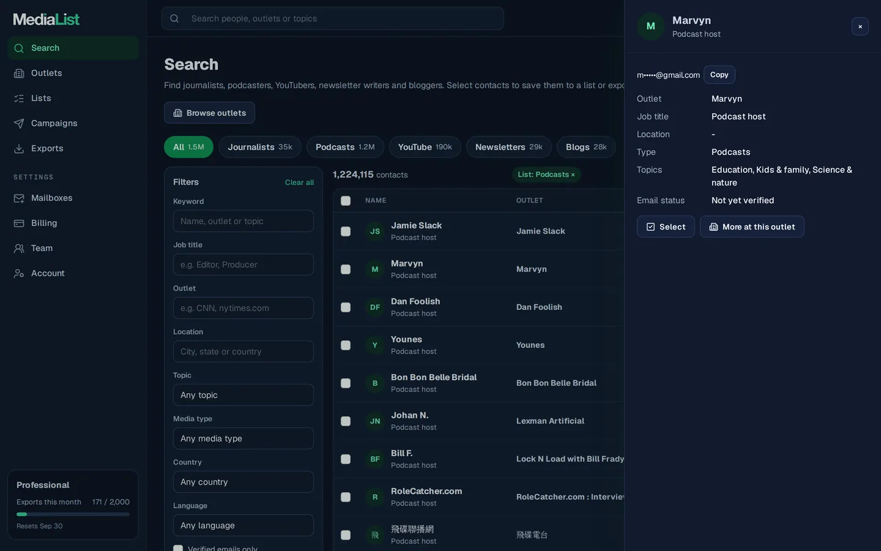Open Account settings
Image resolution: width=881 pixels, height=551 pixels.
coord(73,273)
